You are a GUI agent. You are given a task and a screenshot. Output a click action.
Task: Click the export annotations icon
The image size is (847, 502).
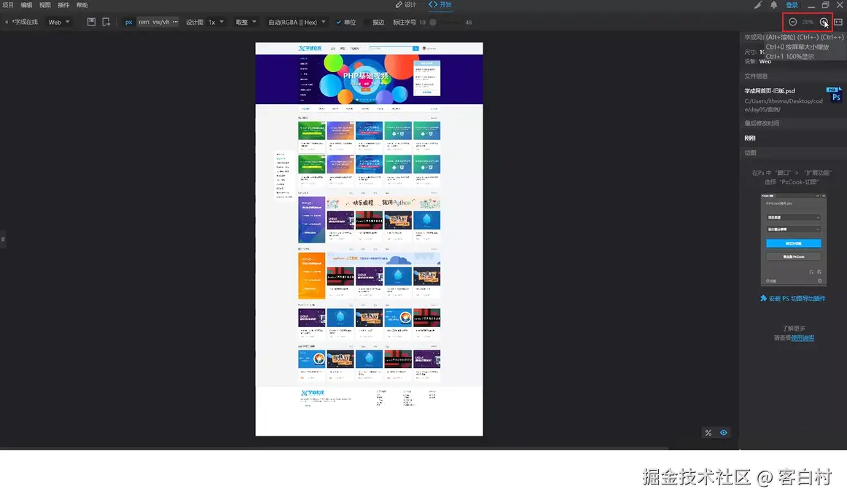click(x=106, y=22)
